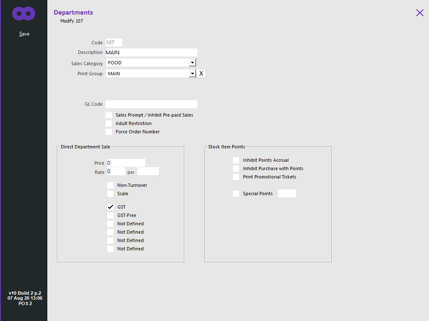
Task: Close the Departments window with the X
Action: click(x=420, y=13)
